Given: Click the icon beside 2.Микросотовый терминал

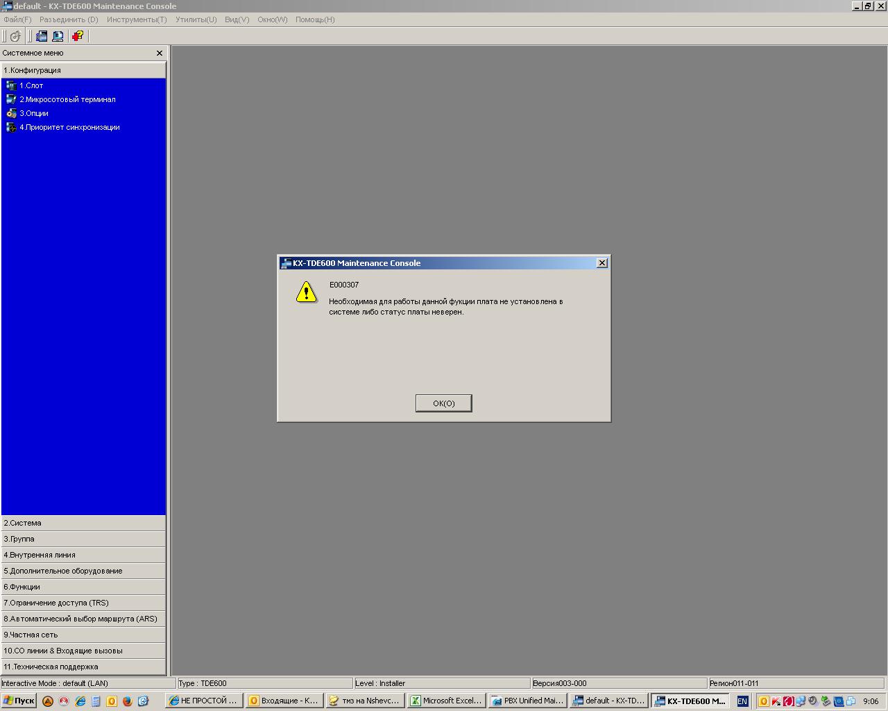Looking at the screenshot, I should click(11, 99).
